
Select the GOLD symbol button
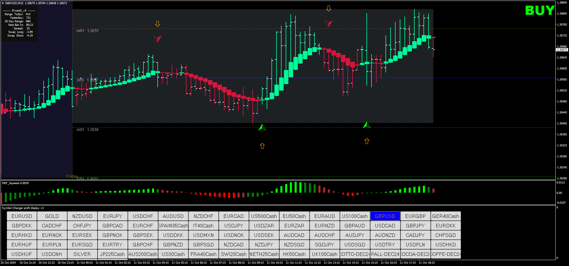point(52,216)
